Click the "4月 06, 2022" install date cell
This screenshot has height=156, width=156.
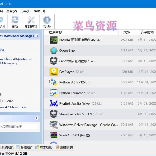(x=147, y=114)
